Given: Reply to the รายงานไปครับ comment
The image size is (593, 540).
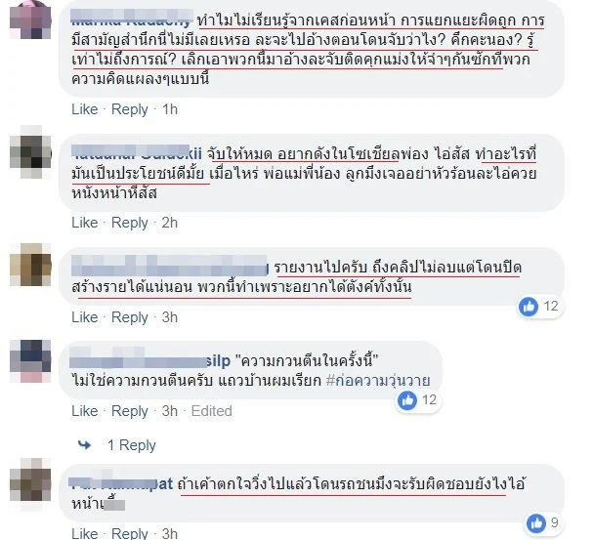Looking at the screenshot, I should 129,317.
